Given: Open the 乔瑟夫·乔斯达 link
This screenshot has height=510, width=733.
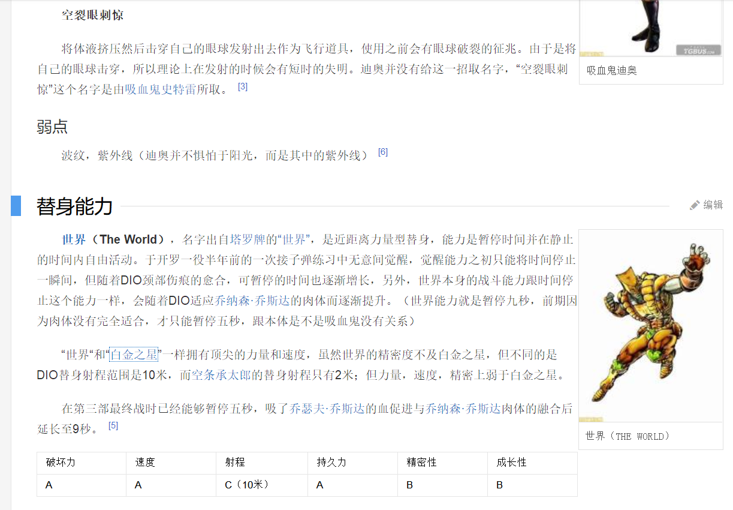Looking at the screenshot, I should (328, 409).
